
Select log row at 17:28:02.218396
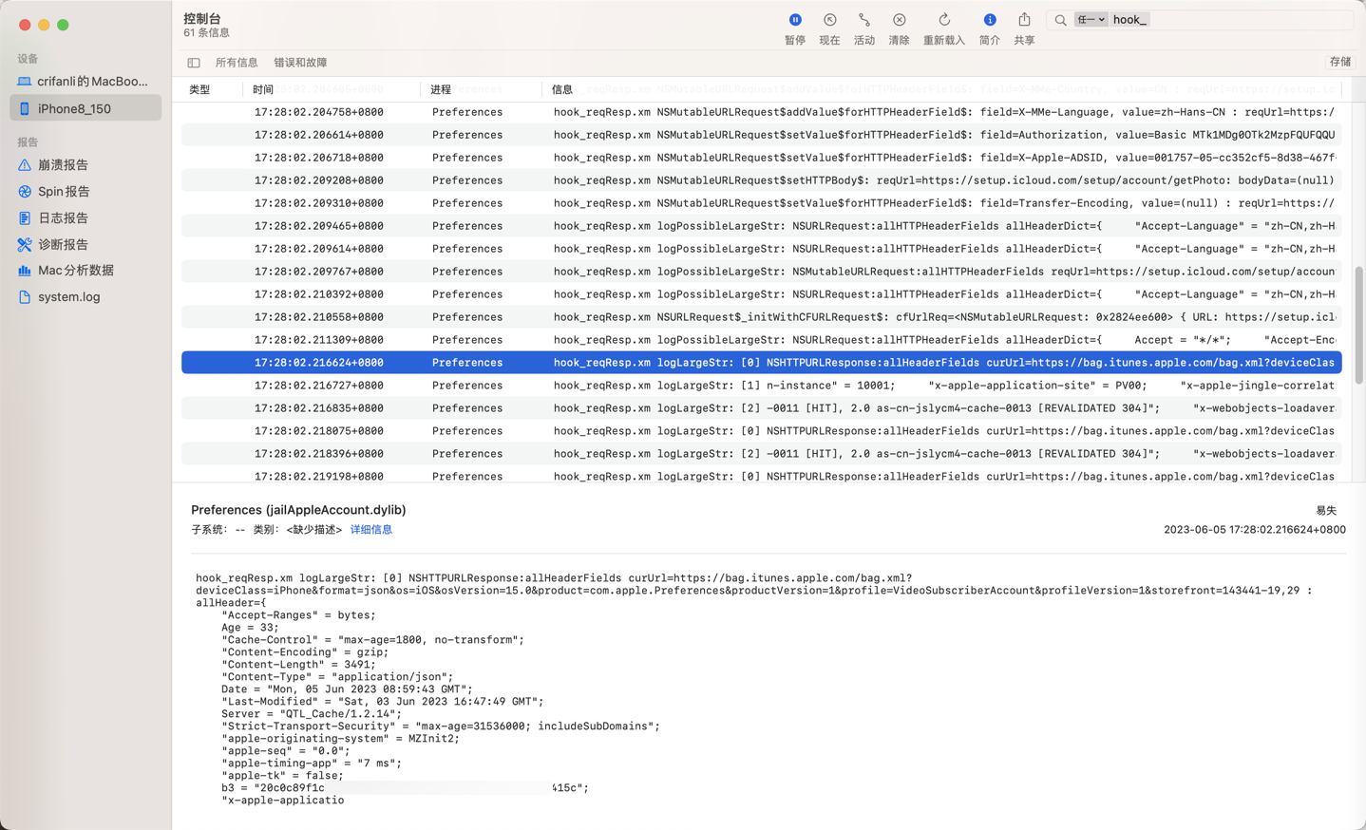(x=762, y=454)
